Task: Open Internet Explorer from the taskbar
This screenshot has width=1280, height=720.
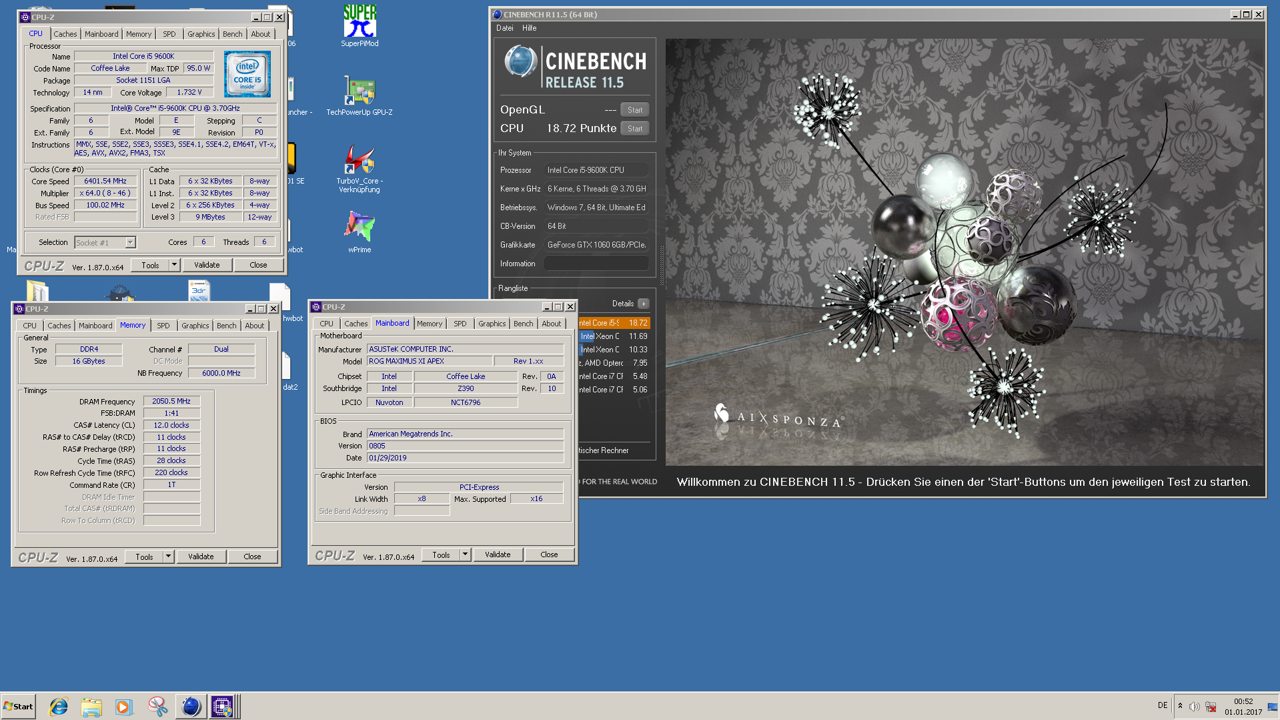Action: pyautogui.click(x=59, y=707)
